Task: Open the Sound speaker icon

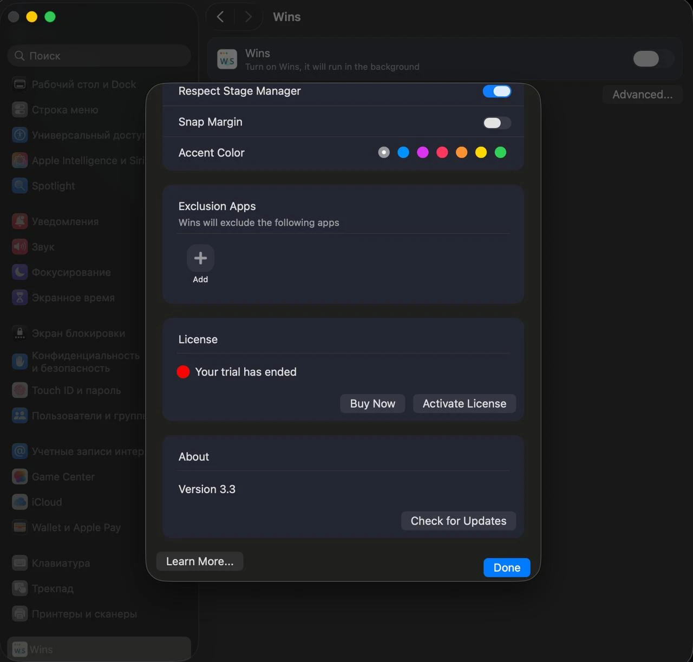Action: click(20, 247)
